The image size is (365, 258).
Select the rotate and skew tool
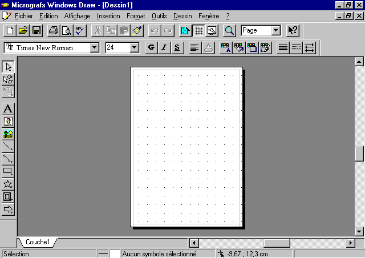click(8, 79)
